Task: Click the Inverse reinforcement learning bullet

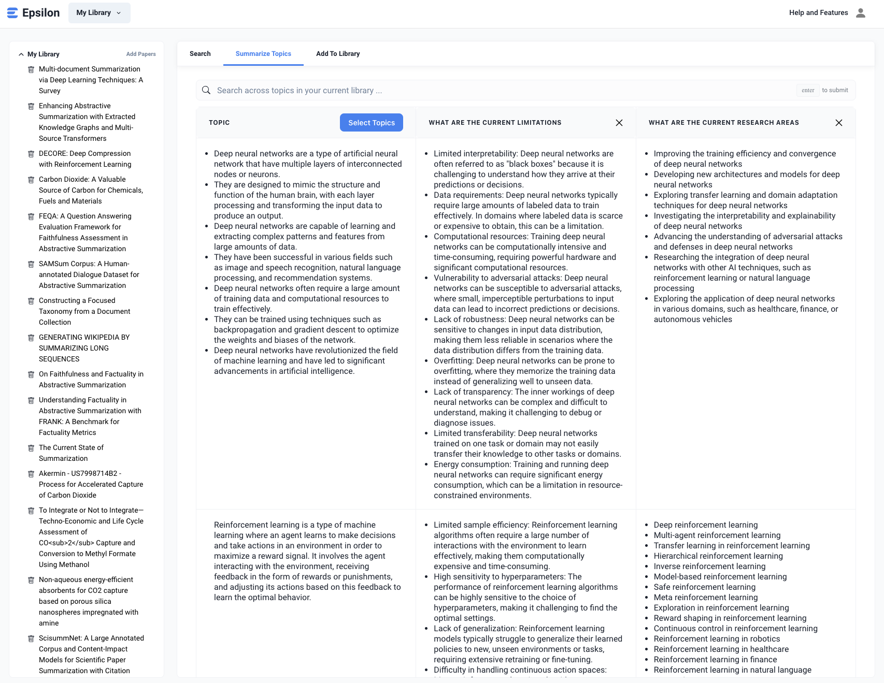Action: pyautogui.click(x=709, y=566)
